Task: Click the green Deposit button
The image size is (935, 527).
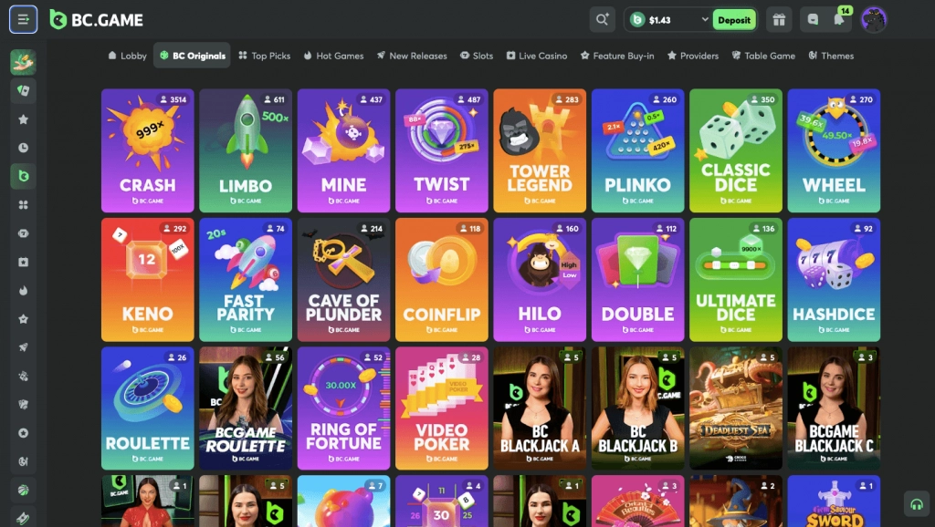Action: coord(734,20)
